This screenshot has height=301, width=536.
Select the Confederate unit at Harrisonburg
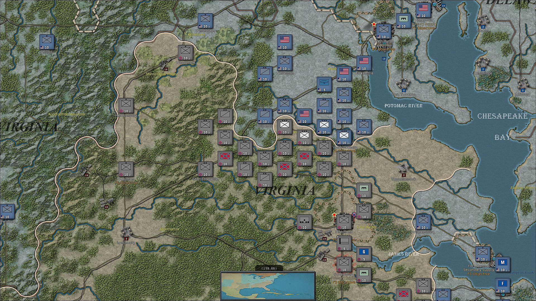126,105
